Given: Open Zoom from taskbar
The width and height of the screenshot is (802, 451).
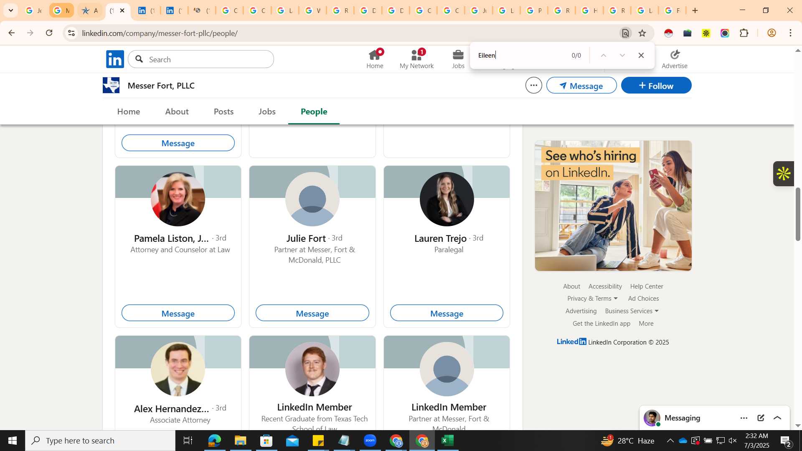Looking at the screenshot, I should click(370, 441).
